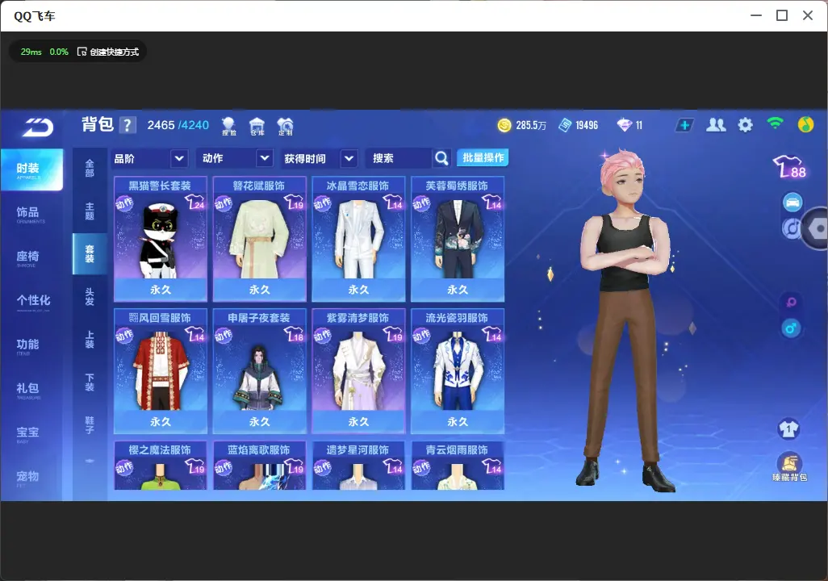Select the 主题 theme subcategory

(x=90, y=211)
